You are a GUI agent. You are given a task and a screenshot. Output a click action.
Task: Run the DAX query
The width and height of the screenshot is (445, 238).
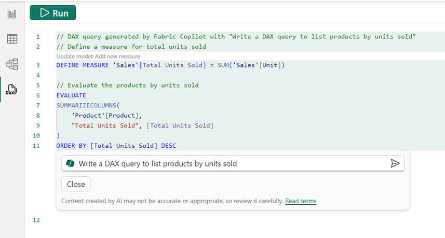(53, 13)
